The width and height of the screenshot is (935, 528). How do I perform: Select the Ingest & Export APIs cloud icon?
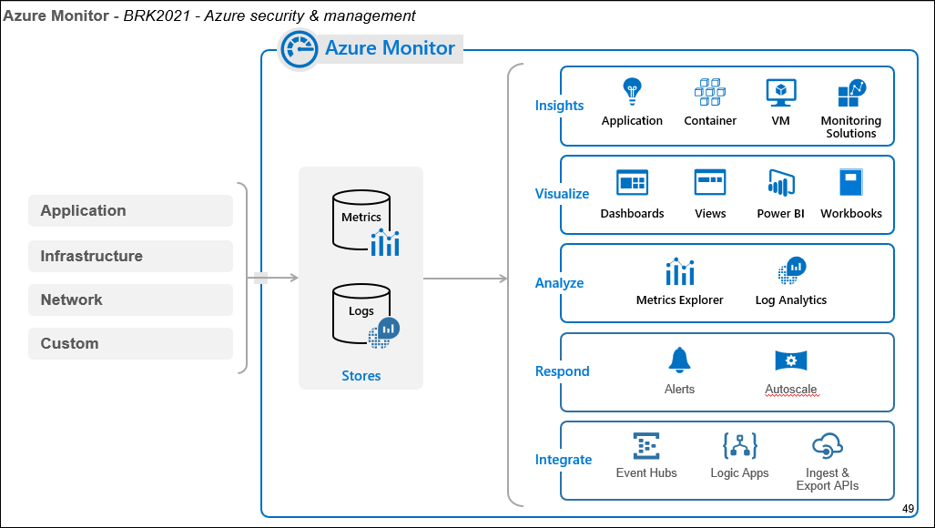tap(828, 446)
